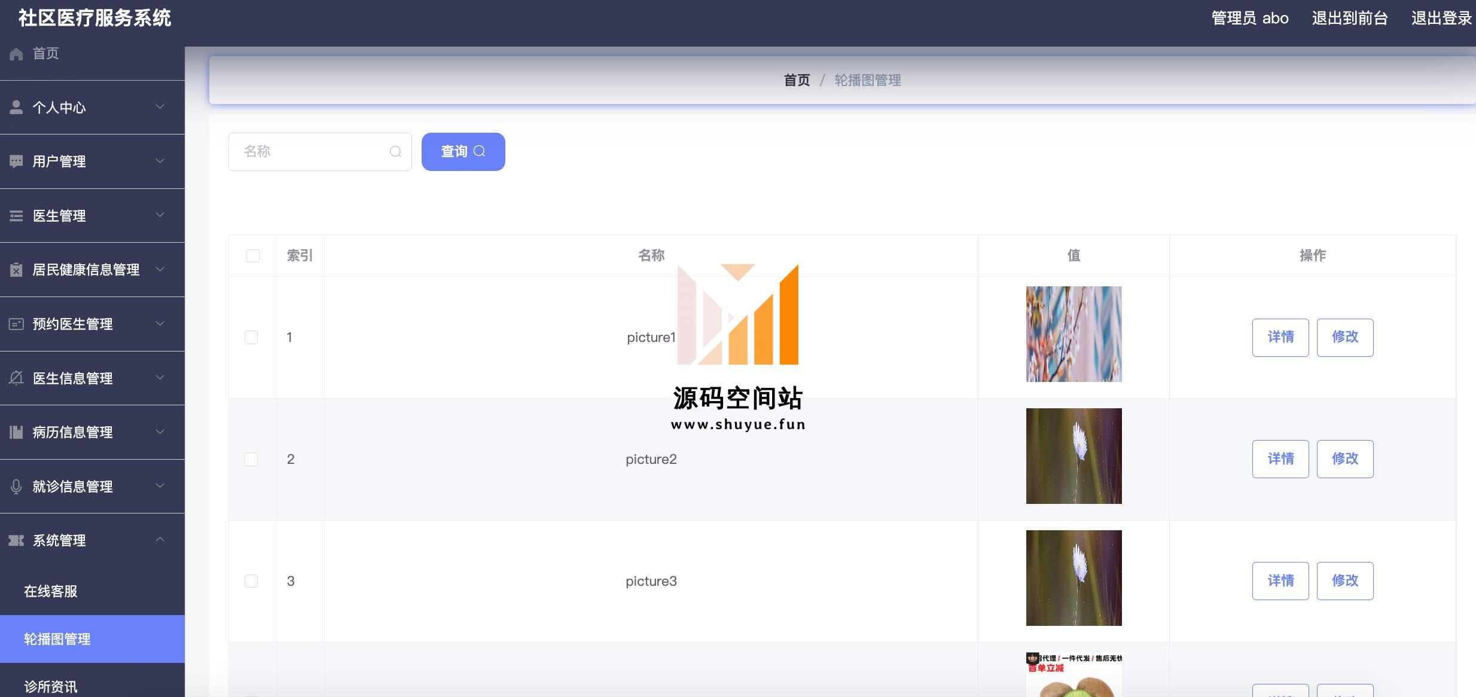Toggle the select-all checkbox in table header
1476x697 pixels.
coord(253,256)
